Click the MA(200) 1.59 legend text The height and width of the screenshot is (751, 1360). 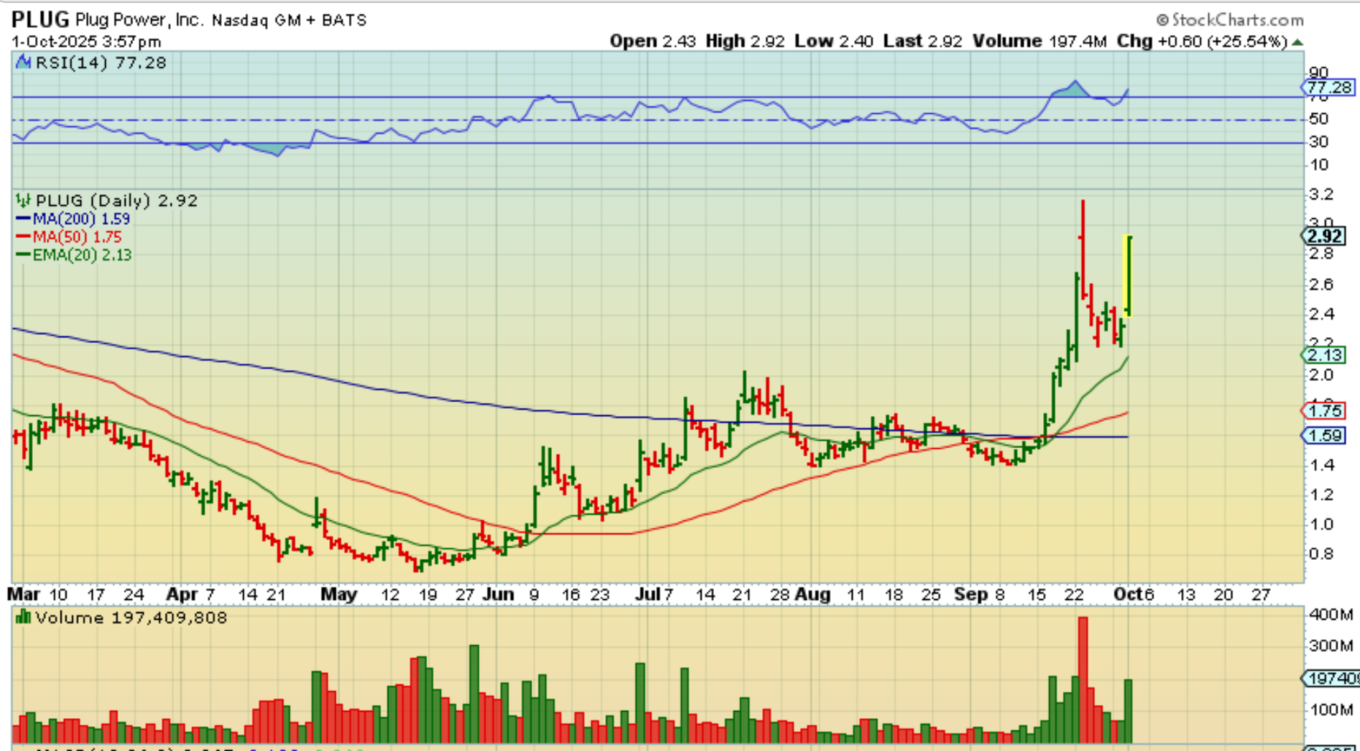pyautogui.click(x=81, y=219)
